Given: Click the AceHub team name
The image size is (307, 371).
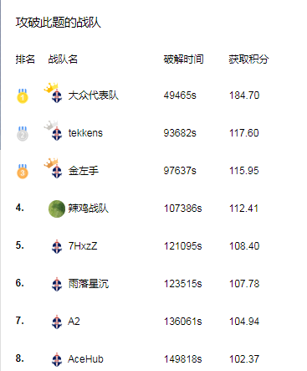Looking at the screenshot, I should coord(85,359).
